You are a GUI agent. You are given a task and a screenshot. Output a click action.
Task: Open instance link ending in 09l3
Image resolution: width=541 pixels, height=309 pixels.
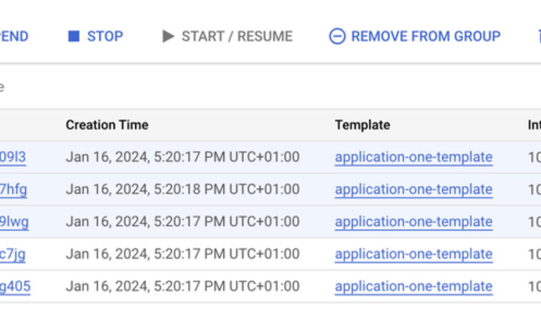[13, 157]
